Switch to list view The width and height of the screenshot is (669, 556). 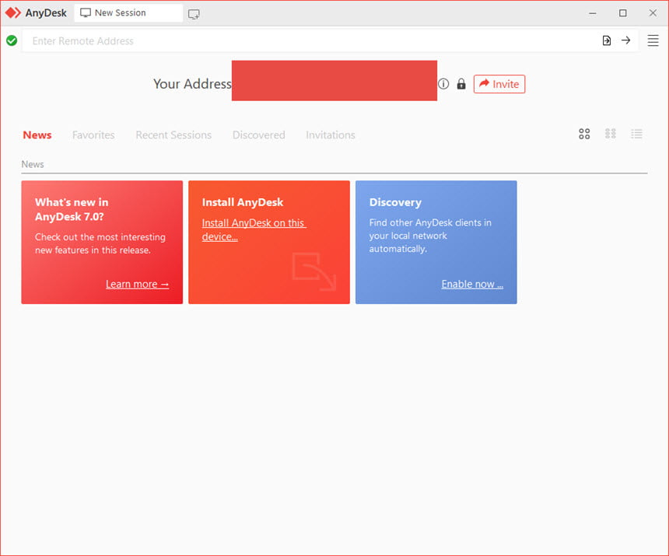(x=636, y=134)
